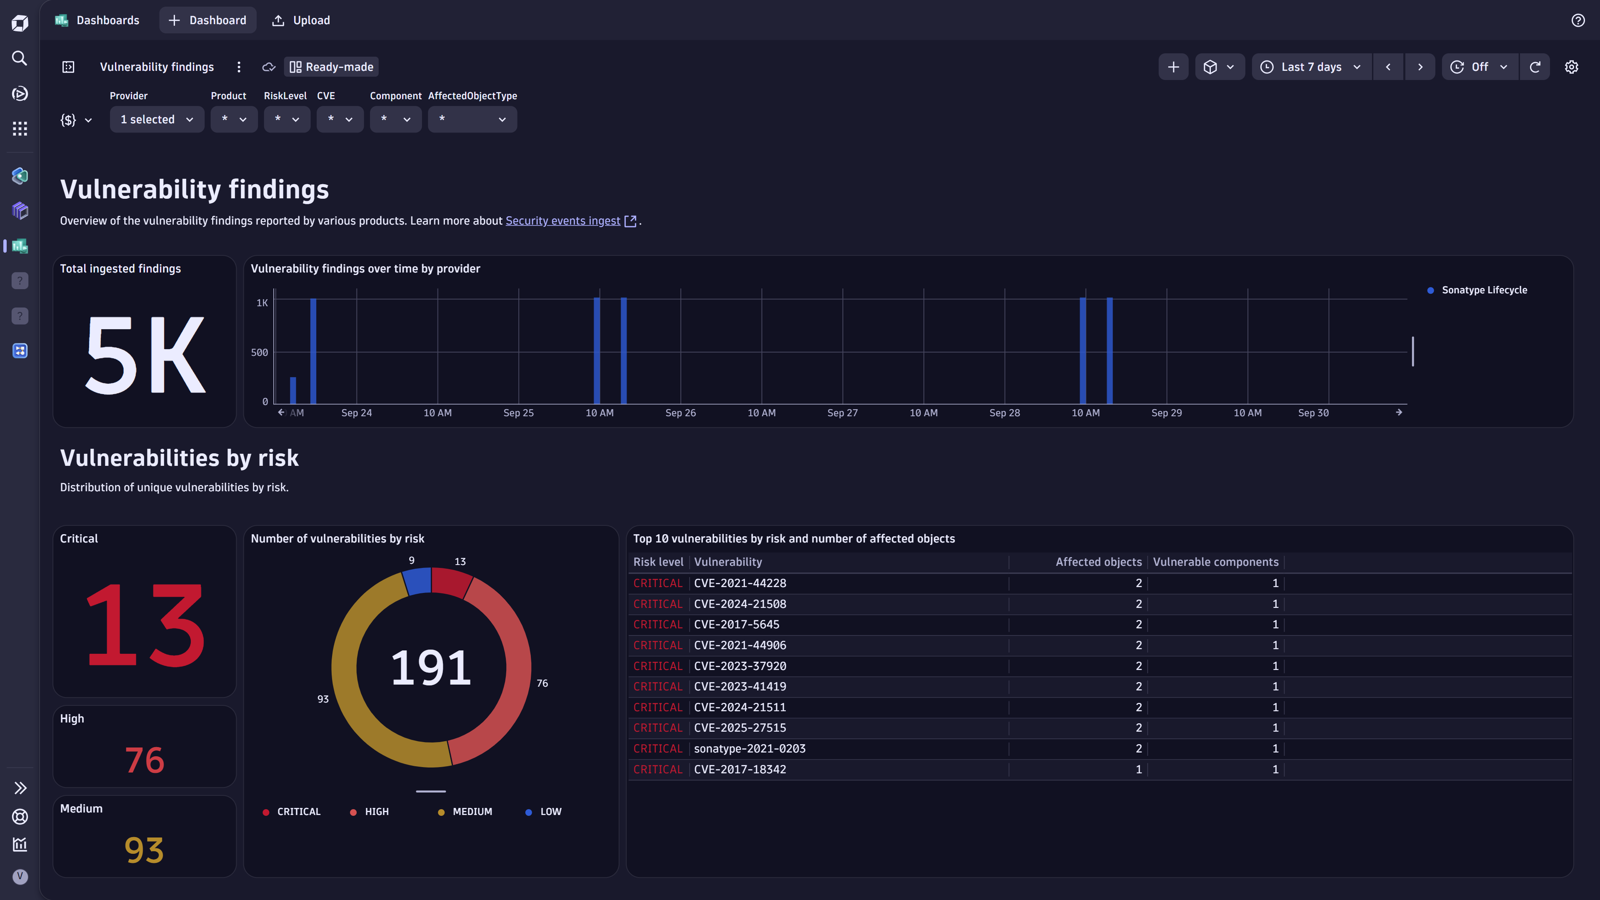The width and height of the screenshot is (1600, 900).
Task: Select the green Dashboards app in sidebar
Action: click(19, 246)
